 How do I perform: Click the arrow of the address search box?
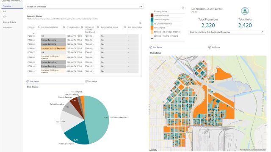[x=141, y=7]
